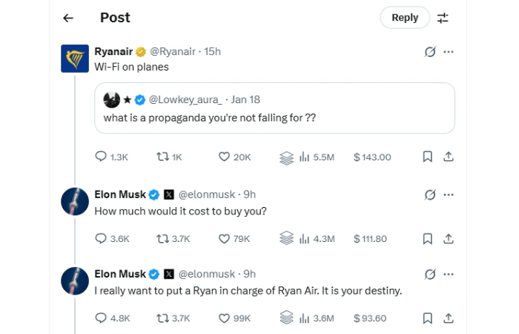The width and height of the screenshot is (519, 334).
Task: Click the $143.00 earnings on Ryanair's post
Action: 372,157
